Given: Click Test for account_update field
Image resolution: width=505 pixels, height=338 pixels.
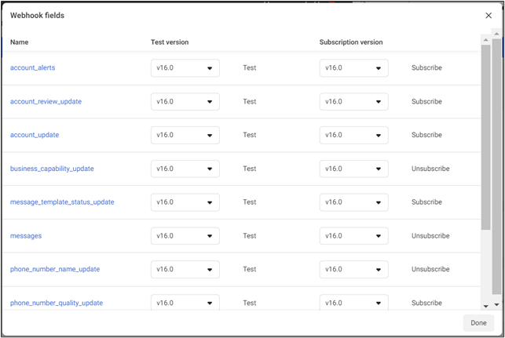Looking at the screenshot, I should [250, 135].
